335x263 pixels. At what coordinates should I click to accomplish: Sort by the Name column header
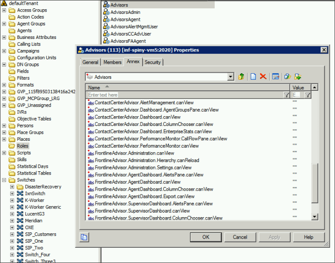point(187,88)
